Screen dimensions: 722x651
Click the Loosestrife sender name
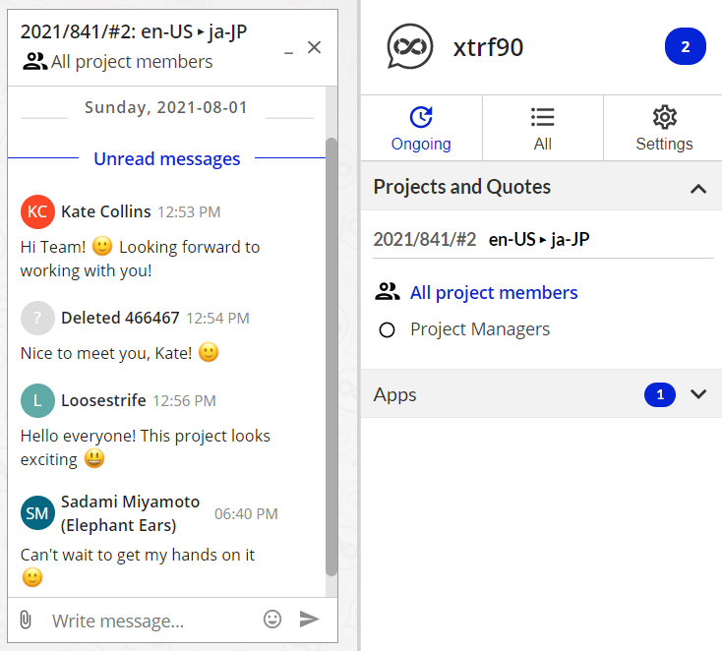pyautogui.click(x=103, y=400)
